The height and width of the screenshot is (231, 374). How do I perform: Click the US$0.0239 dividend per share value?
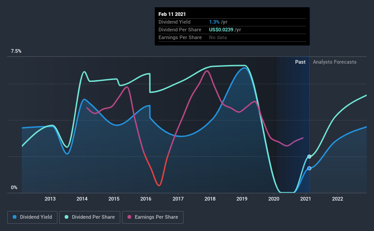(x=221, y=30)
